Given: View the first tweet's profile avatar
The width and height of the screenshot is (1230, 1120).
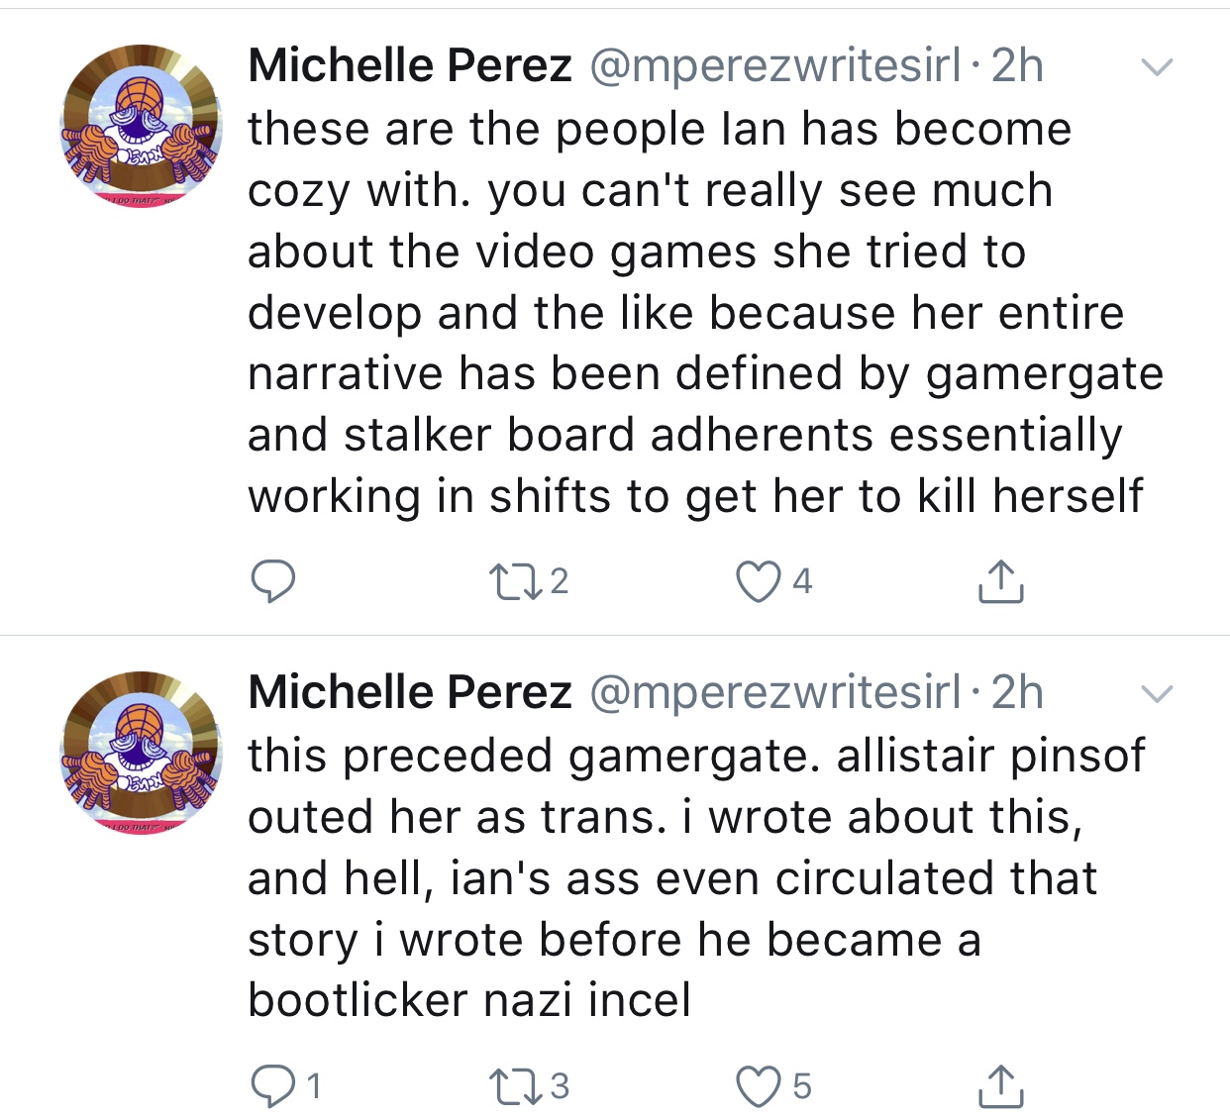Looking at the screenshot, I should click(x=141, y=125).
